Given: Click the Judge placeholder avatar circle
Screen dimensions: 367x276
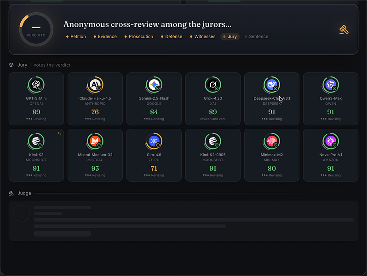Looking at the screenshot, I should 22,213.
